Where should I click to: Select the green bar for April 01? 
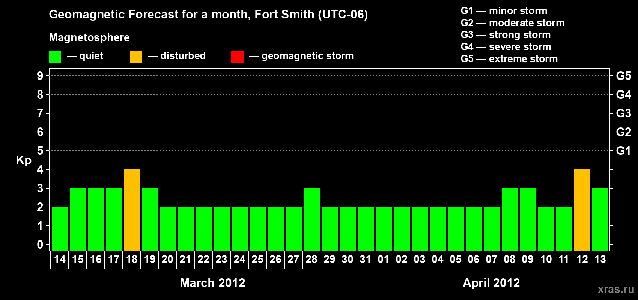click(x=384, y=228)
